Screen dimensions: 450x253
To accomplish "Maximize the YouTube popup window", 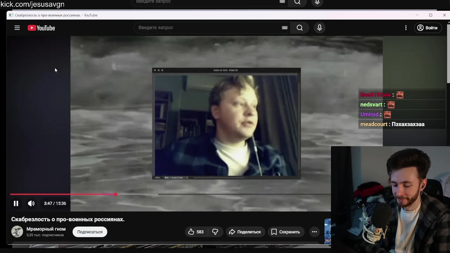I will [431, 15].
